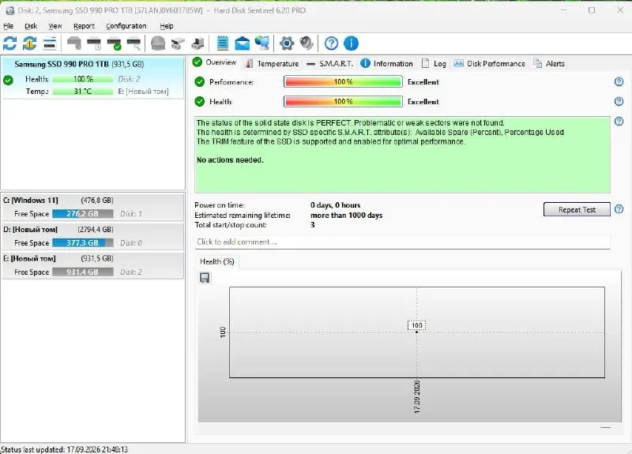632x454 pixels.
Task: Click the refresh icon with warning triangle
Action: coord(29,43)
